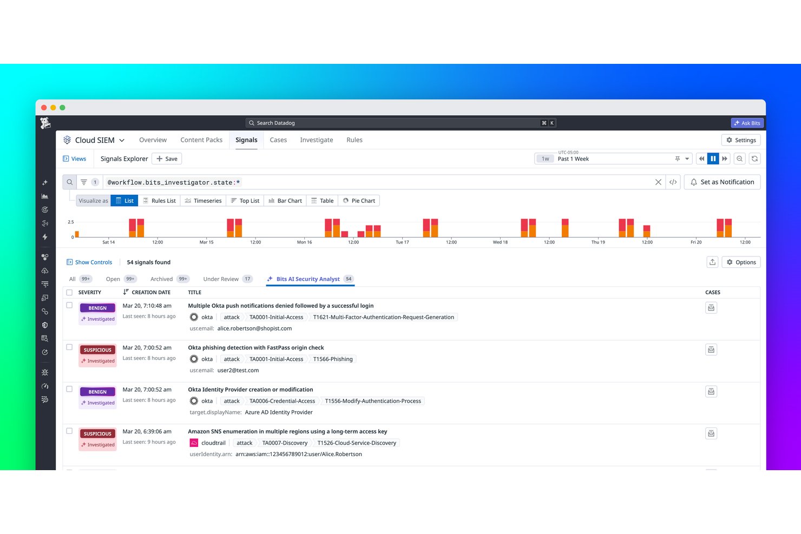Screen dimensions: 801x534
Task: Open the bug icon in sidebar
Action: coord(45,372)
